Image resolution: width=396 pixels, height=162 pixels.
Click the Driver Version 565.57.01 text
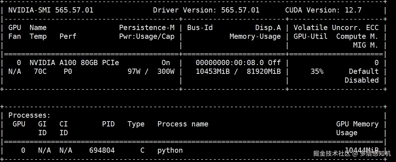pyautogui.click(x=206, y=10)
